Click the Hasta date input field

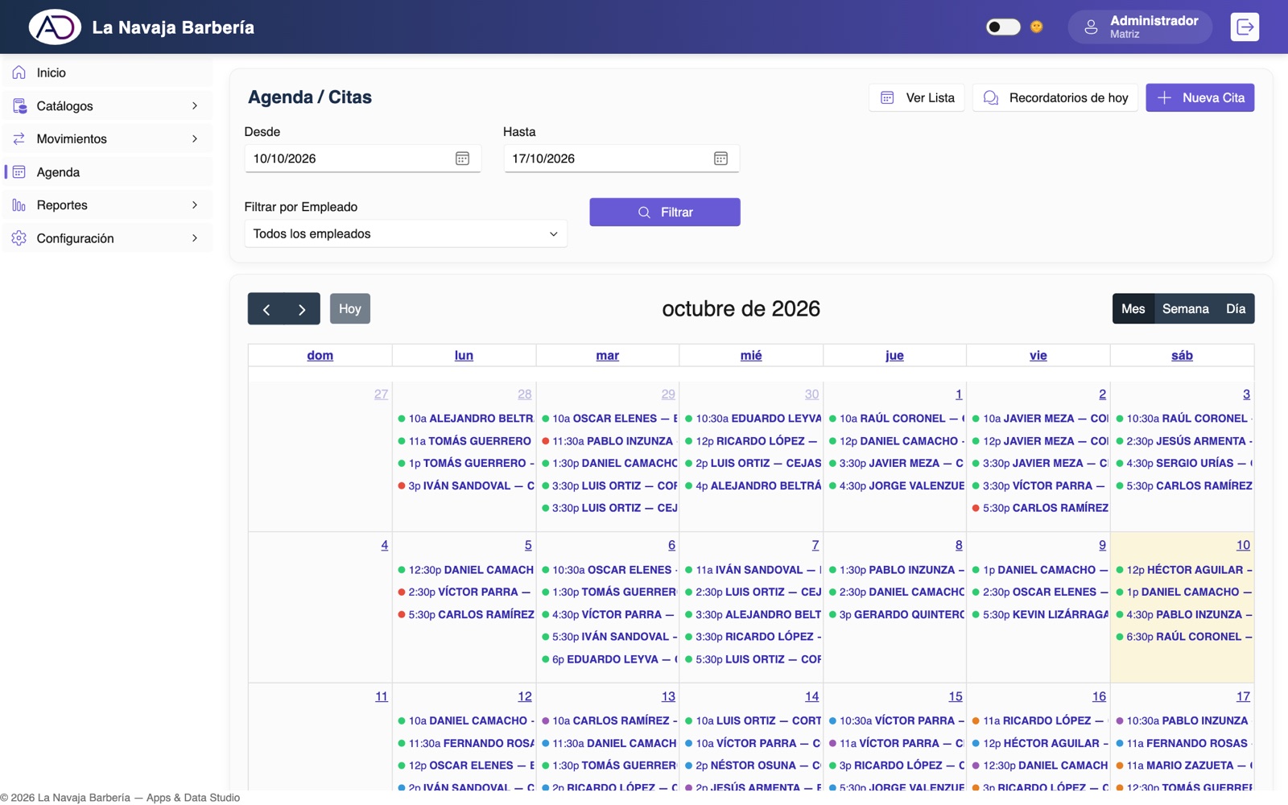click(621, 159)
